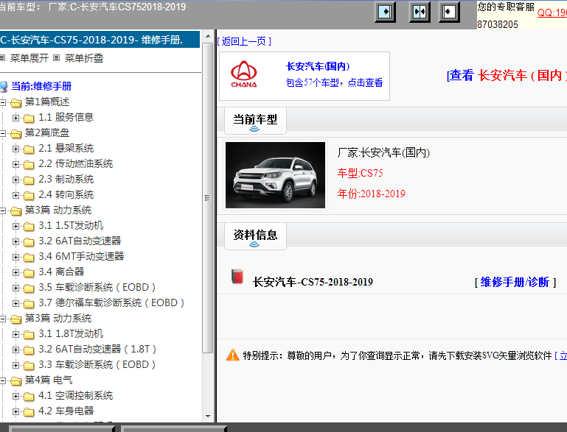Click the center split panel layout button
This screenshot has height=432, width=567.
[420, 12]
